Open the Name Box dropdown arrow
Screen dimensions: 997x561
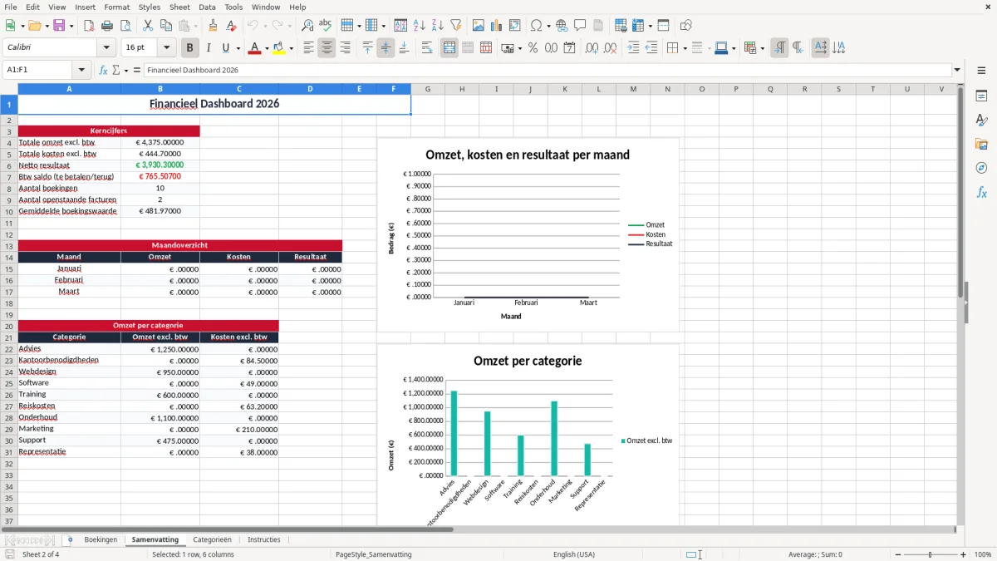coord(81,71)
